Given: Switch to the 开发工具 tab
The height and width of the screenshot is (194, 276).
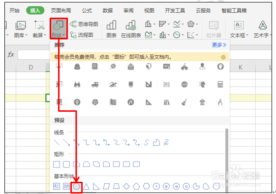Looking at the screenshot, I should click(175, 10).
